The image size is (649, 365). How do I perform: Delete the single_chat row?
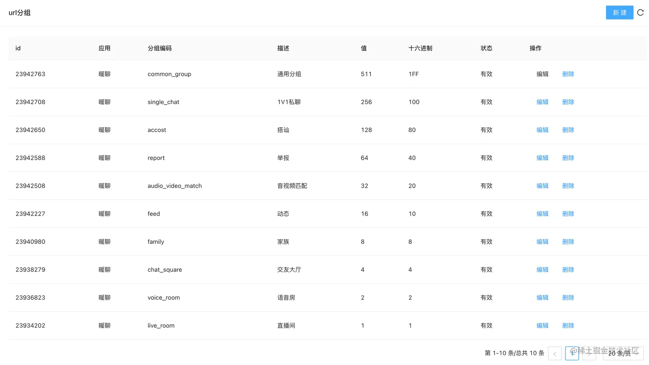coord(568,102)
